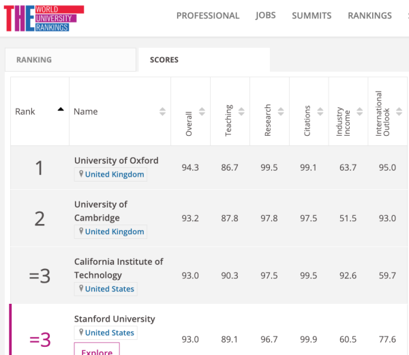Click Caltech teaching score 90.3
Screen dimensions: 409x355
point(230,276)
